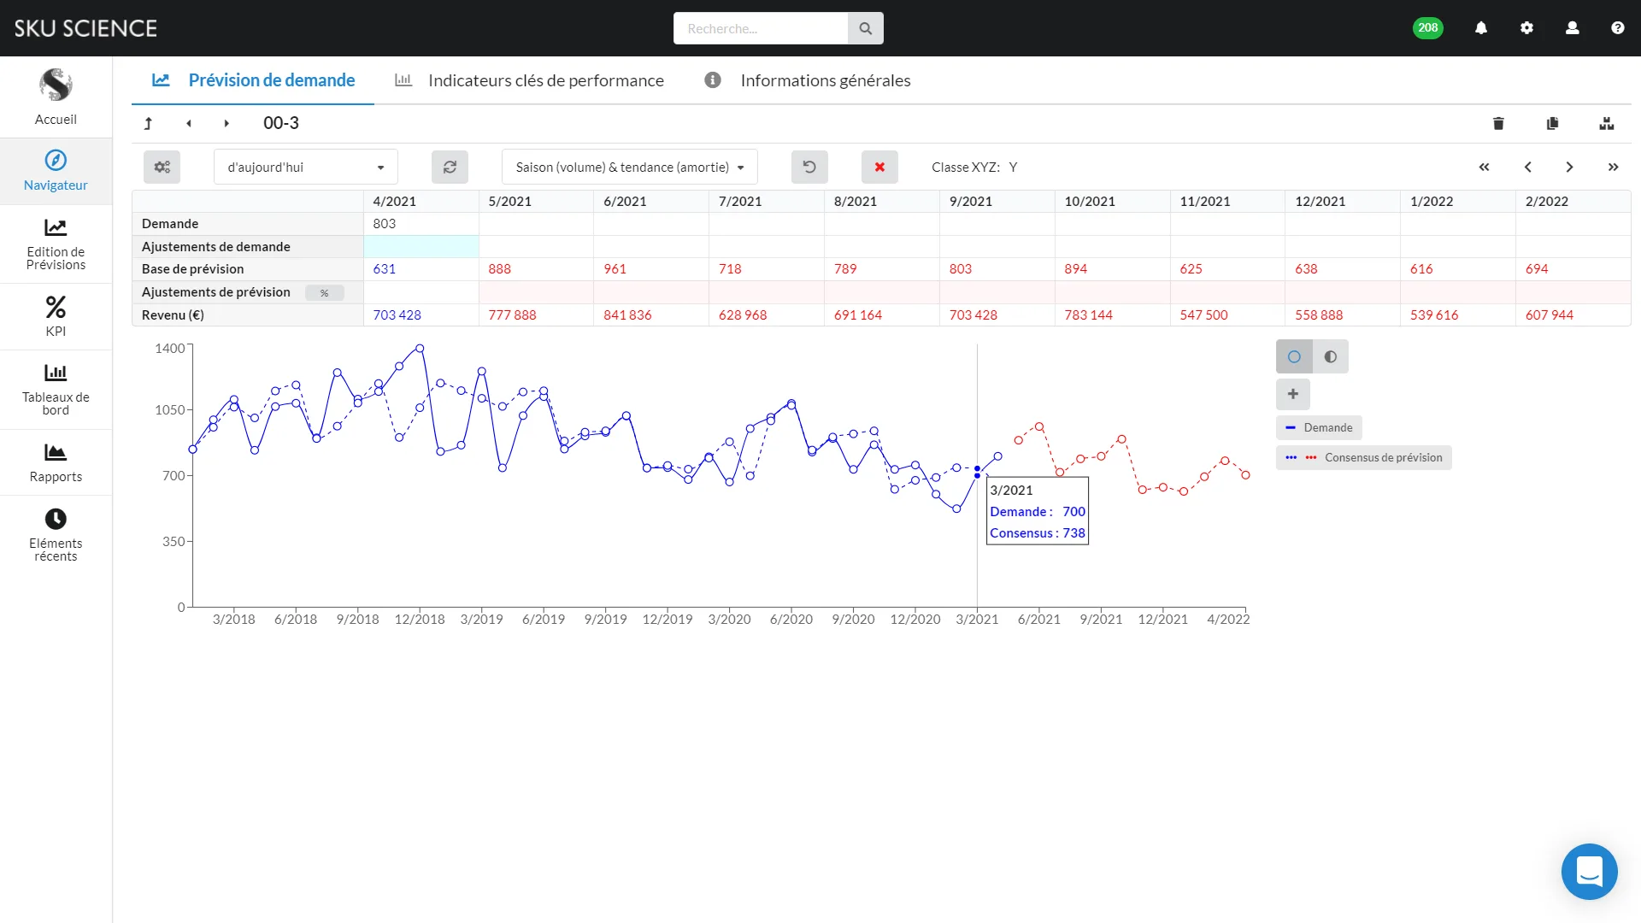This screenshot has height=923, width=1641.
Task: Click the Revenu (€) row label
Action: pyautogui.click(x=173, y=315)
